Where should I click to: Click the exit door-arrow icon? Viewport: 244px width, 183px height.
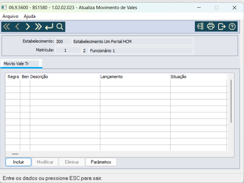coord(222,27)
